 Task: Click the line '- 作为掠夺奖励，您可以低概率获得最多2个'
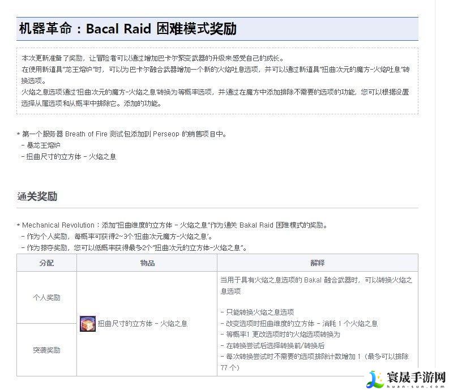134,248
